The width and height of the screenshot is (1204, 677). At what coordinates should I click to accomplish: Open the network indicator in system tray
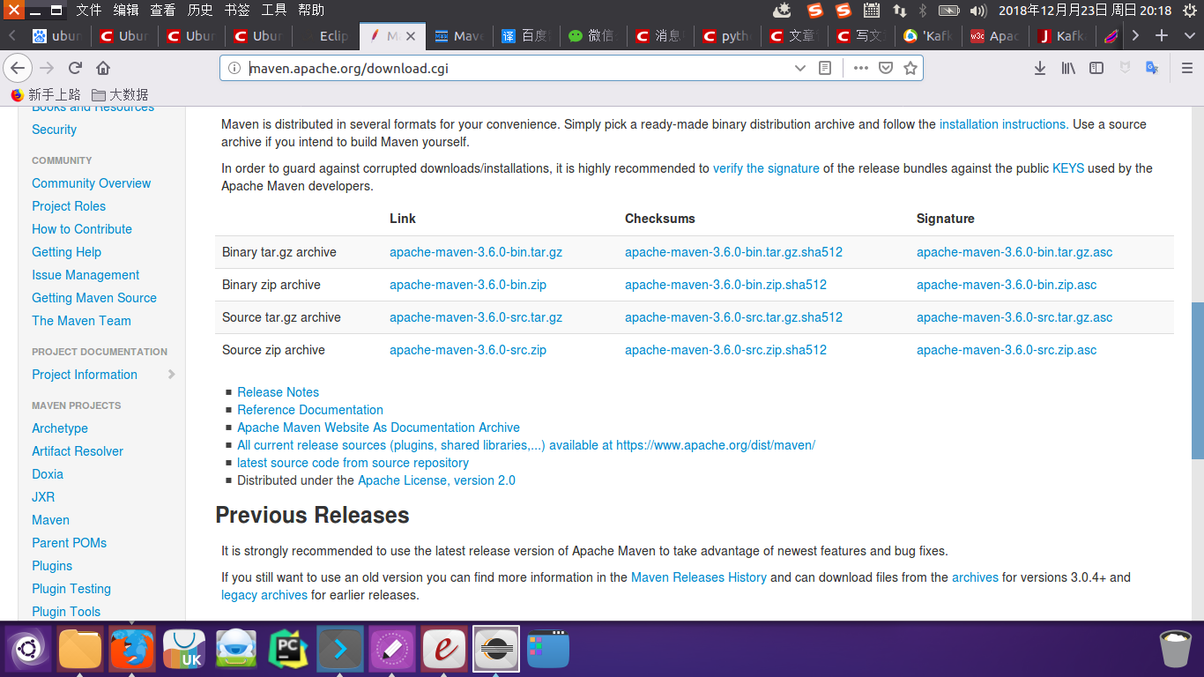pos(899,11)
